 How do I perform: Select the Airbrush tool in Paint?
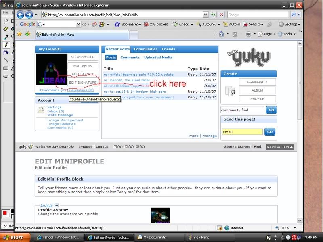point(6,52)
